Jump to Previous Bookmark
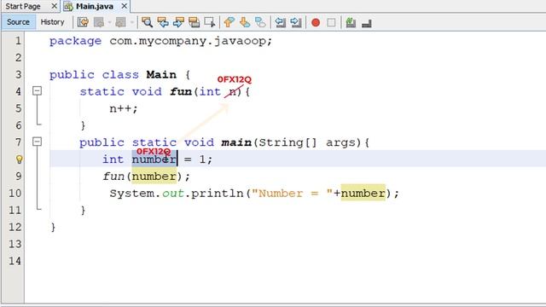This screenshot has height=307, width=546. [x=229, y=23]
